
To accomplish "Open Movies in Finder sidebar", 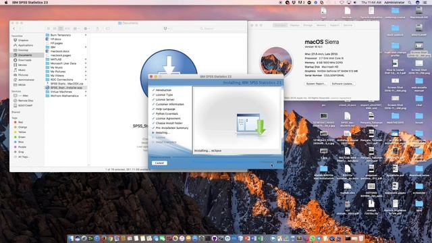I will coord(22,65).
